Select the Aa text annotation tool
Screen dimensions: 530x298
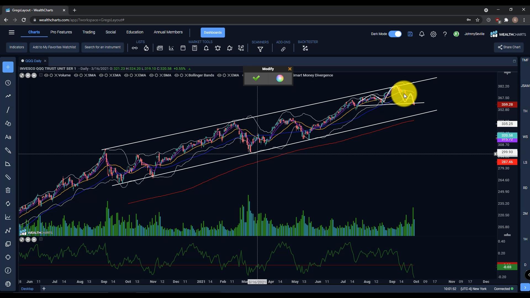(8, 137)
